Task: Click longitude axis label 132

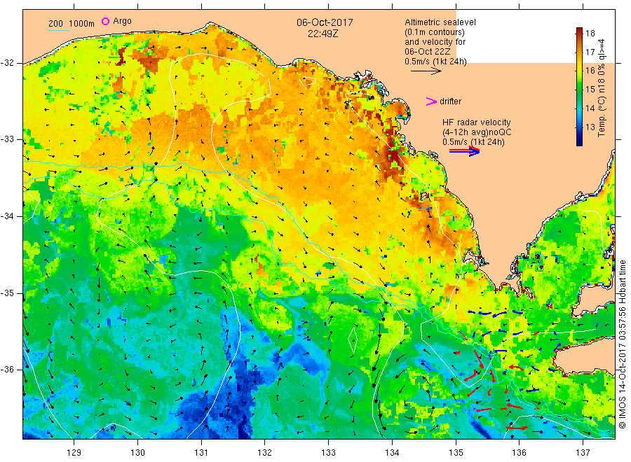Action: tap(265, 453)
